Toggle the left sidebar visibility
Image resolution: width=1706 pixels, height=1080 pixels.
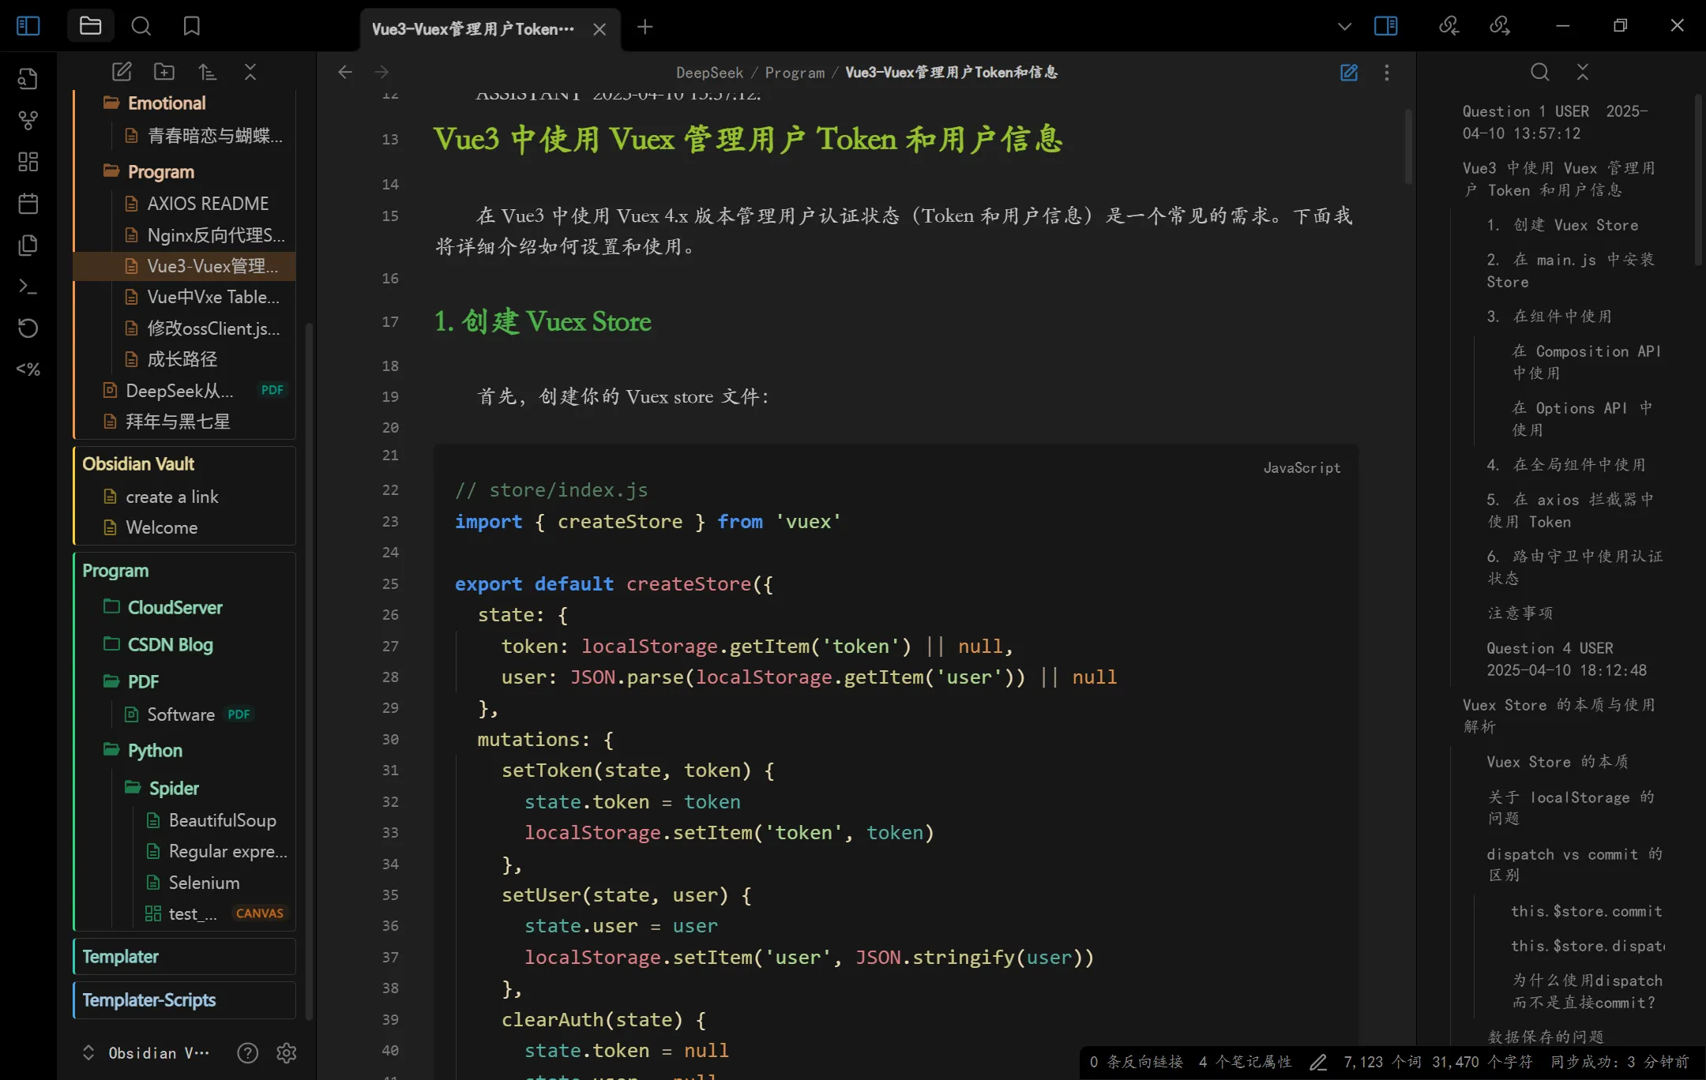[28, 26]
